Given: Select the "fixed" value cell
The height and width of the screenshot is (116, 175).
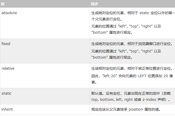Looking at the screenshot, I should 6,44.
